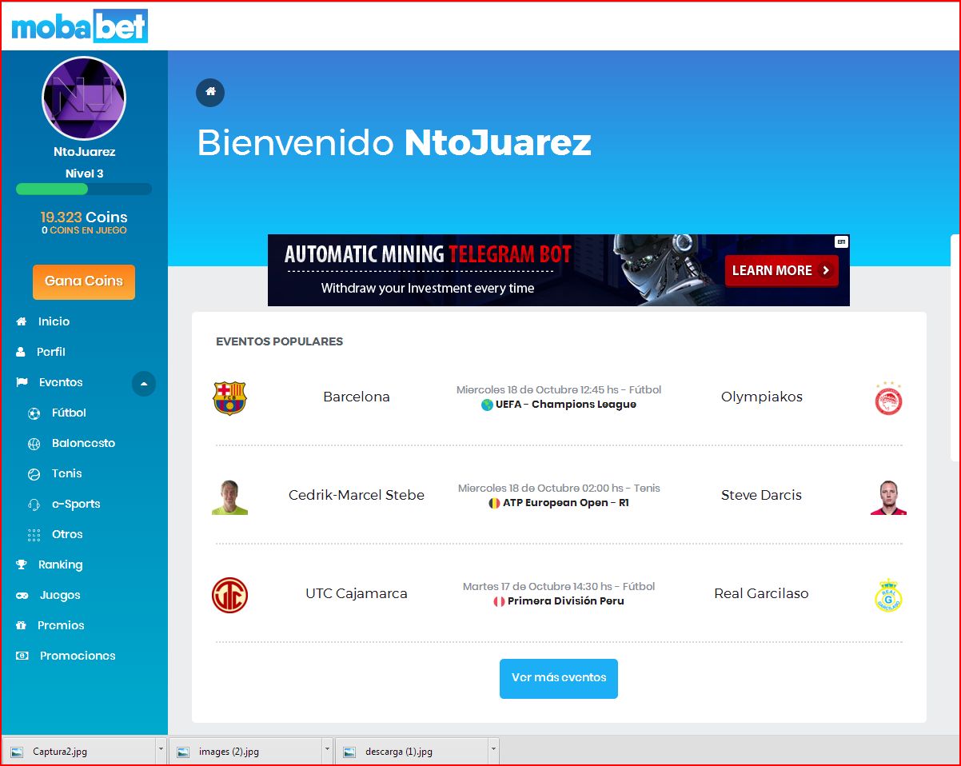
Task: Click the NtoJuarez username in sidebar
Action: 84,152
